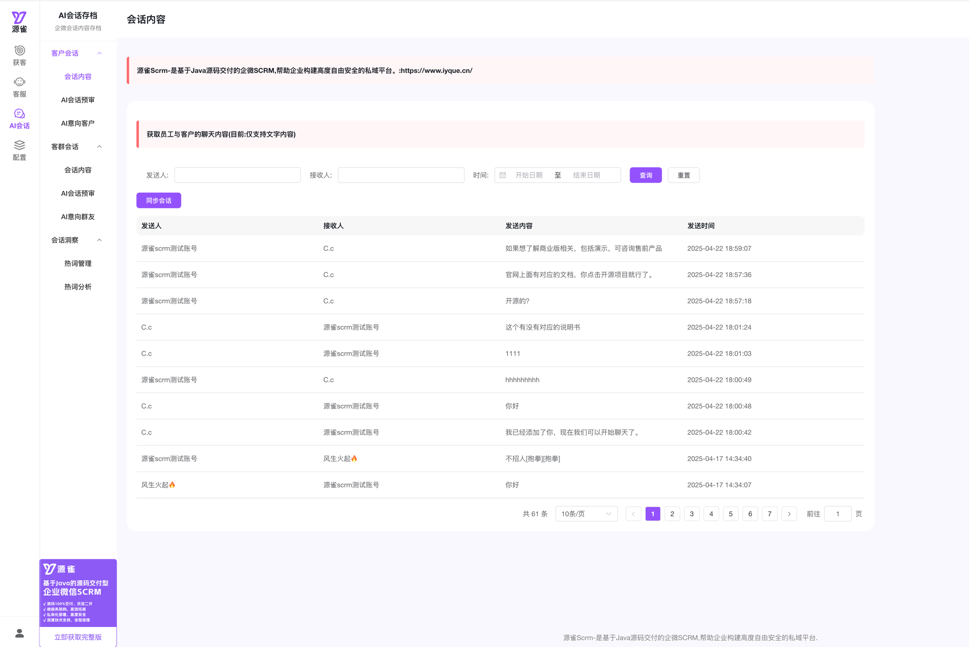Collapse the 会话洞察 menu group
The image size is (969, 647).
99,240
